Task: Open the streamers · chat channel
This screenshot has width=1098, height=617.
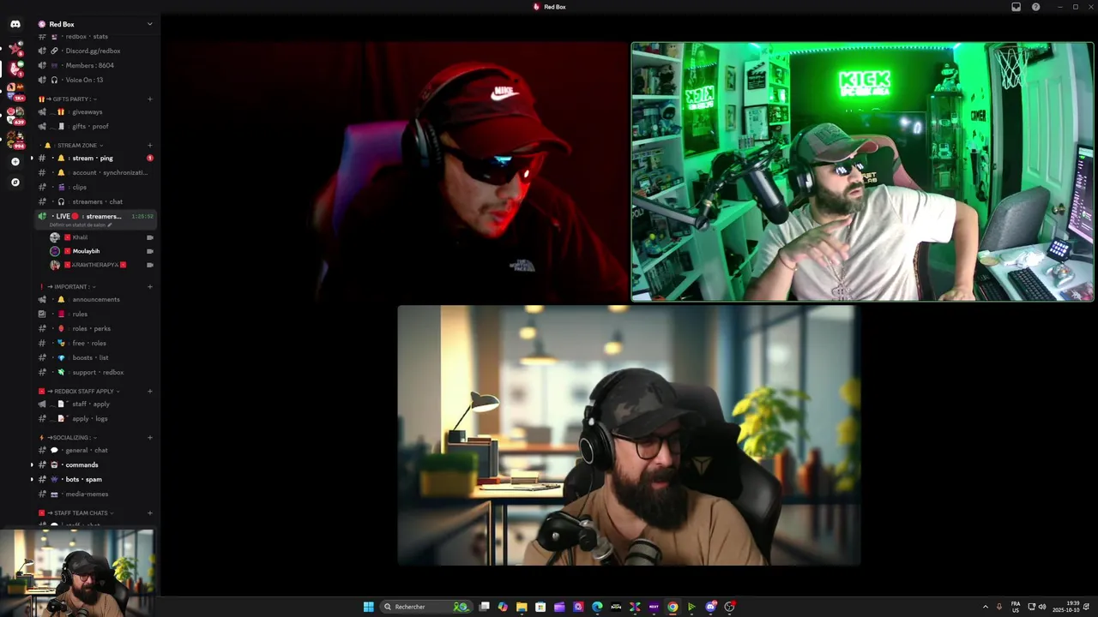Action: tap(95, 201)
